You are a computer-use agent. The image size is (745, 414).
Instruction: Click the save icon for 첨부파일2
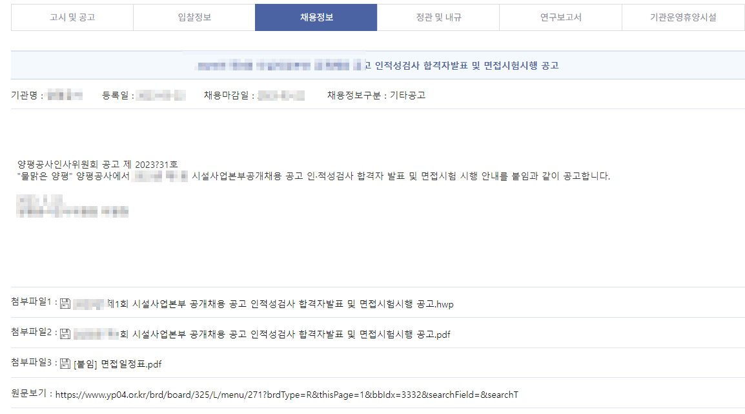pyautogui.click(x=65, y=334)
